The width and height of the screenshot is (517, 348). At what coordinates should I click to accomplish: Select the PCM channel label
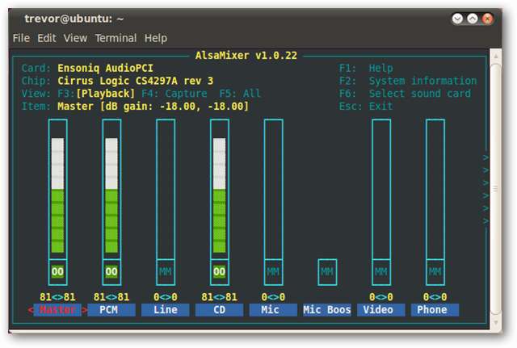coord(111,310)
